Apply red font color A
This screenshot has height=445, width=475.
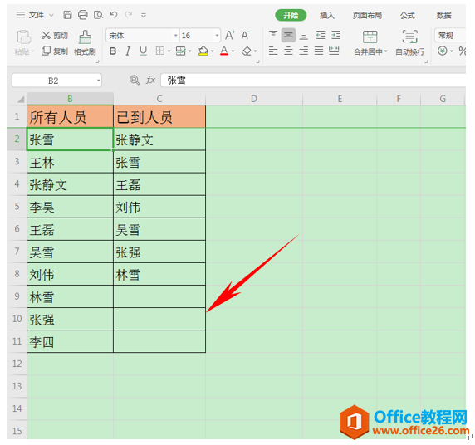pyautogui.click(x=224, y=51)
